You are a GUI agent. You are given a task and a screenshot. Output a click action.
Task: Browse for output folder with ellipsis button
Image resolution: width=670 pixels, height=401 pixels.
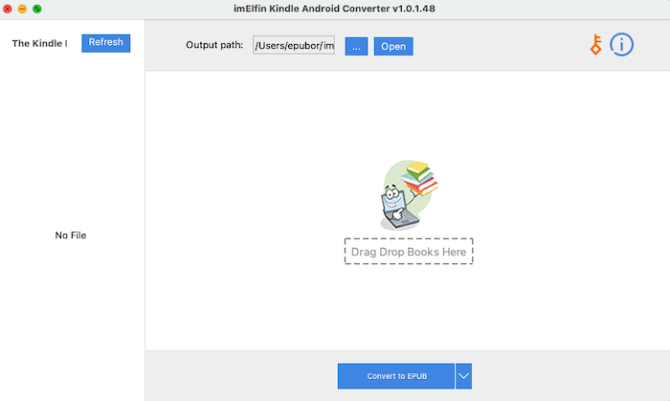coord(356,46)
